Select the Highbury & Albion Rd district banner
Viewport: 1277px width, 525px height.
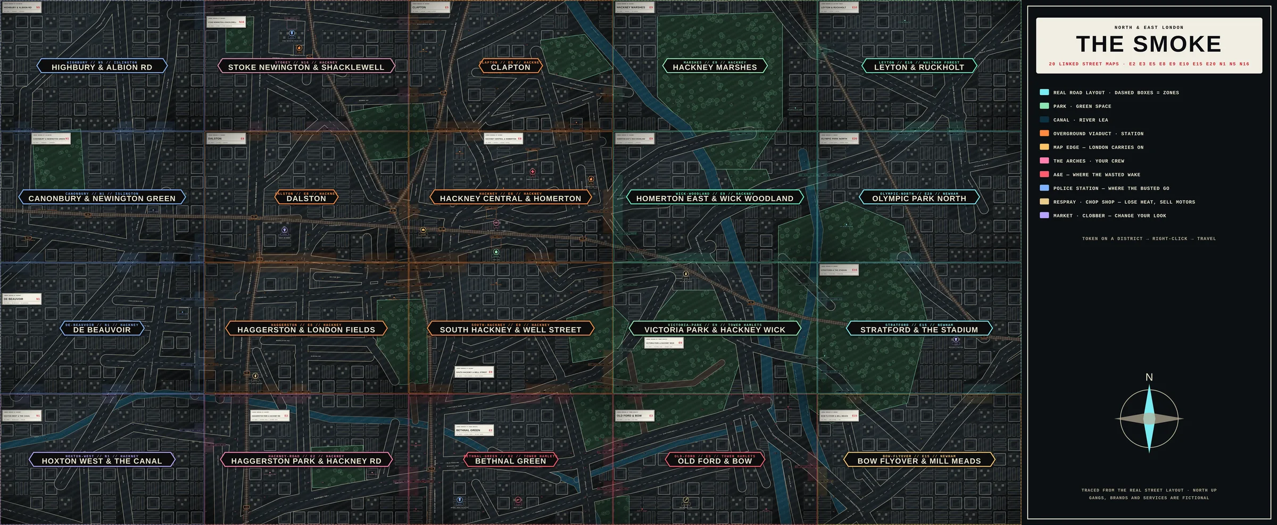coord(102,66)
